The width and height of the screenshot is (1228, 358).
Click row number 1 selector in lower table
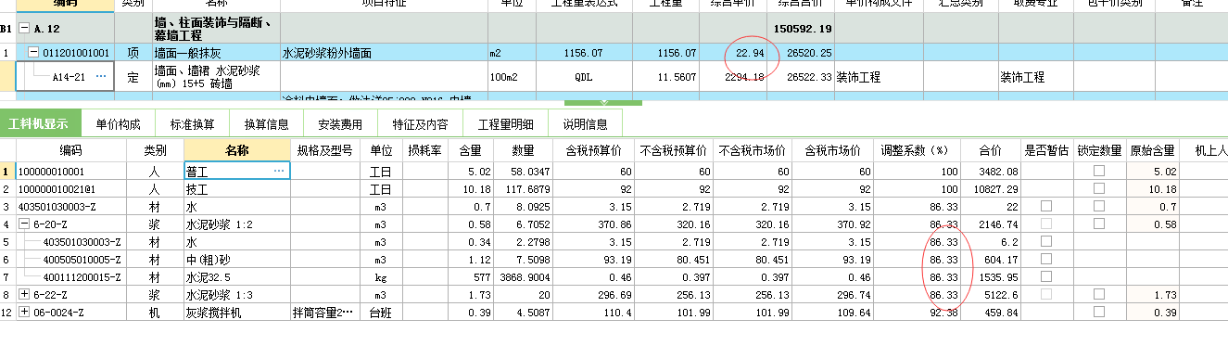tap(7, 172)
